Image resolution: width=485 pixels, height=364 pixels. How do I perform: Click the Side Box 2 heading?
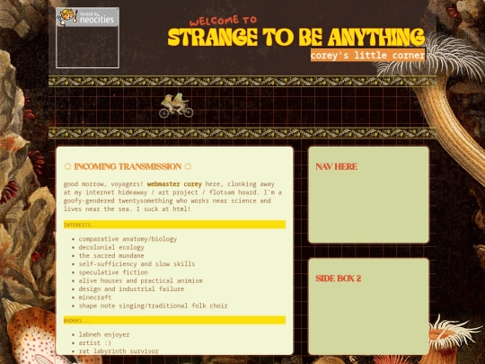(339, 279)
